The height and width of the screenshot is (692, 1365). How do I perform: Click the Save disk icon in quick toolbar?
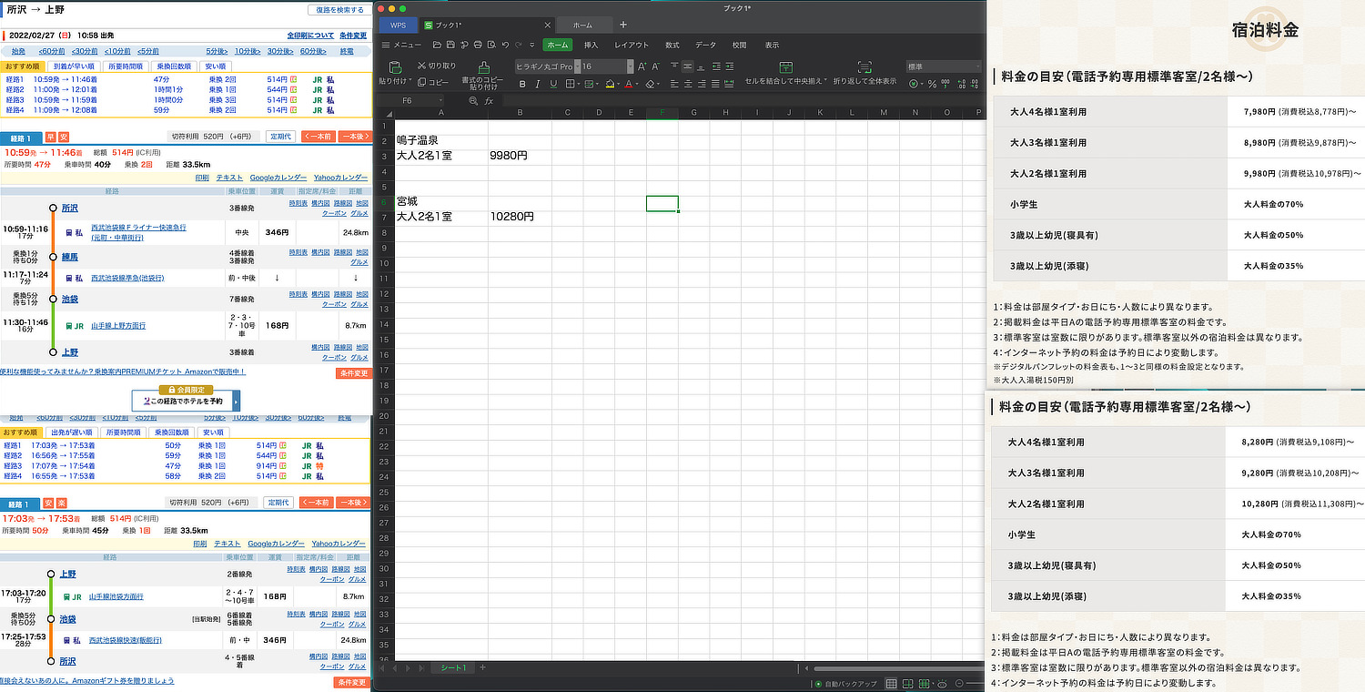[450, 45]
